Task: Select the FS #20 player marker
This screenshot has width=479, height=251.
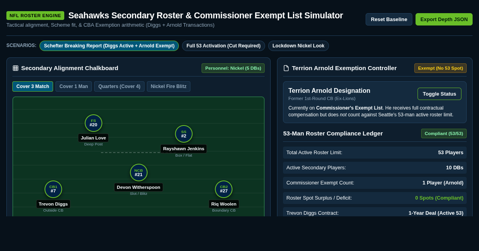Action: point(93,123)
